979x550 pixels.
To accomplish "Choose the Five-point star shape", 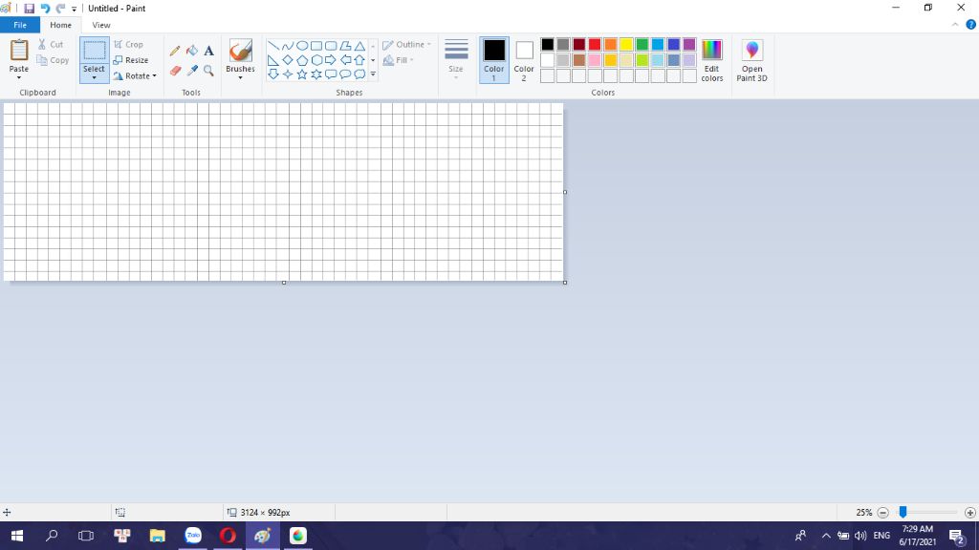I will [x=301, y=74].
